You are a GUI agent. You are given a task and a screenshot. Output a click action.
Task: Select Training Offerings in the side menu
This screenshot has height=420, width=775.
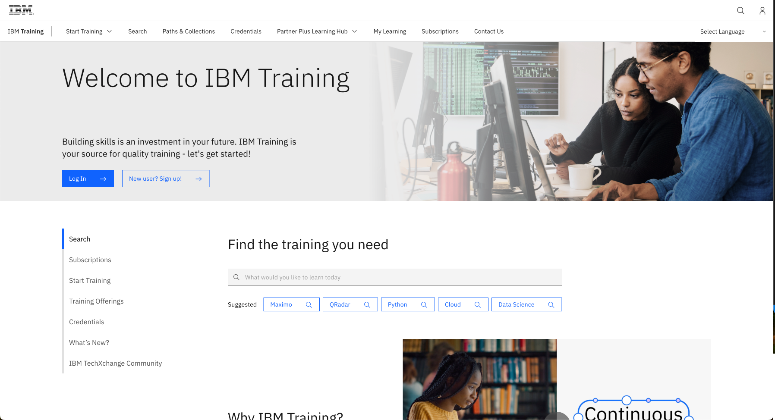[x=96, y=301]
